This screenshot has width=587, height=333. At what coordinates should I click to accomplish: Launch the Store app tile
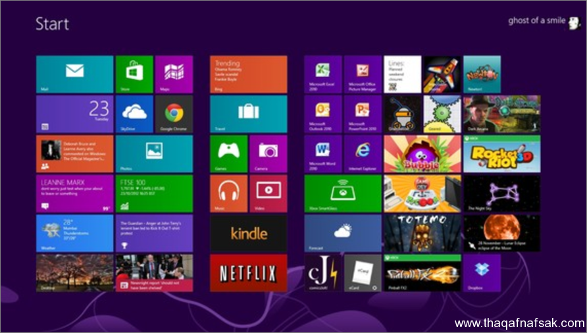coord(134,74)
